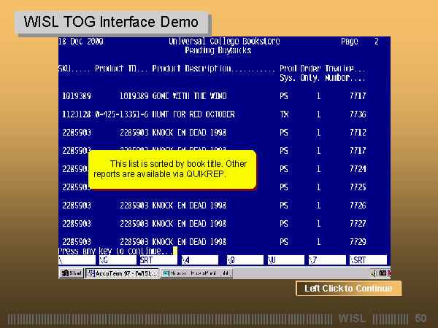Click the Press any key to continue prompt
The image size is (438, 328).
point(115,251)
